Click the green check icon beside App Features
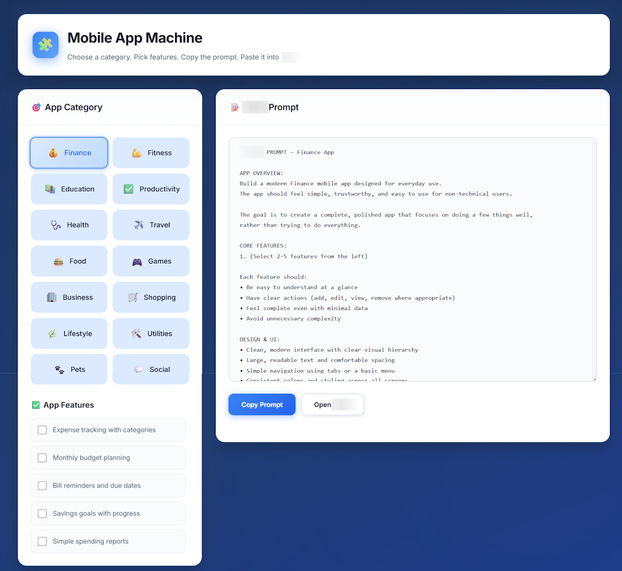622x571 pixels. [x=36, y=405]
